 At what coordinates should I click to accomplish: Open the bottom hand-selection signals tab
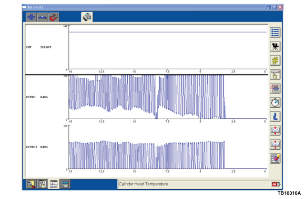(43, 184)
